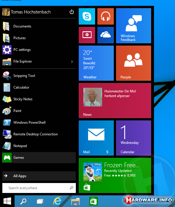Viewport: 175px width, 207px height.
Task: Click the Sticky Notes icon
Action: (x=7, y=99)
